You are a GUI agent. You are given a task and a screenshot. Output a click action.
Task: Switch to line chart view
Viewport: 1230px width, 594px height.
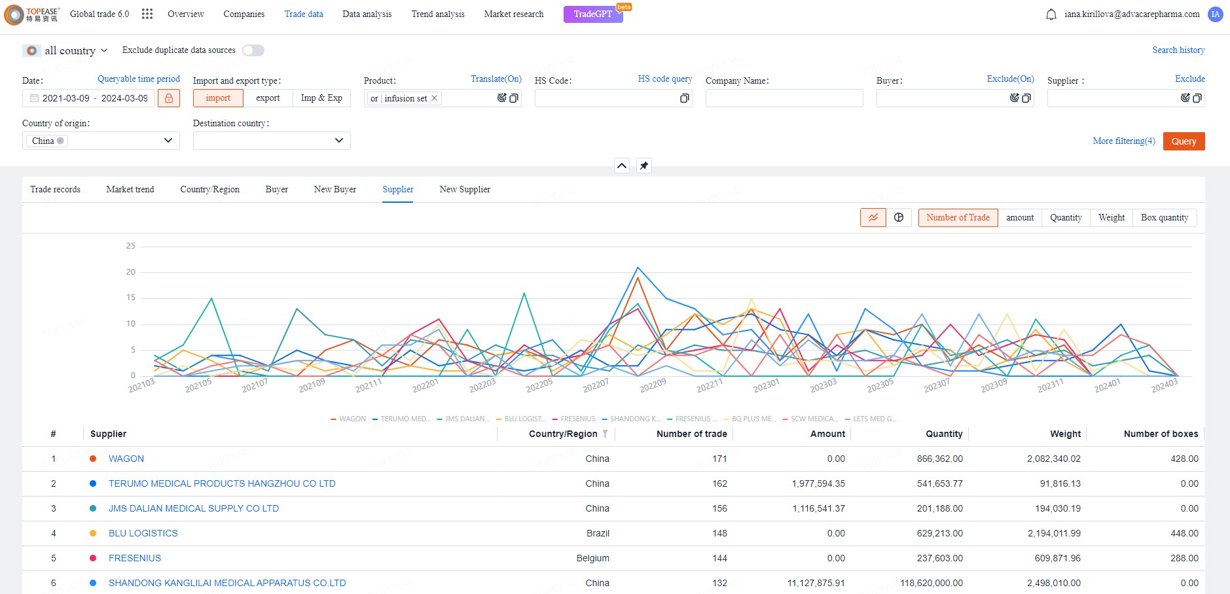click(873, 217)
